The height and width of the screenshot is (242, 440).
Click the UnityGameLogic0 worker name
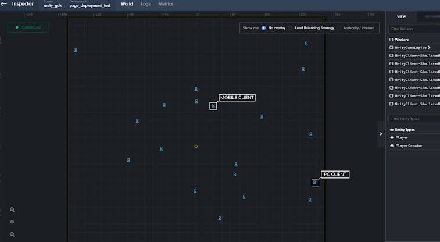(x=410, y=48)
